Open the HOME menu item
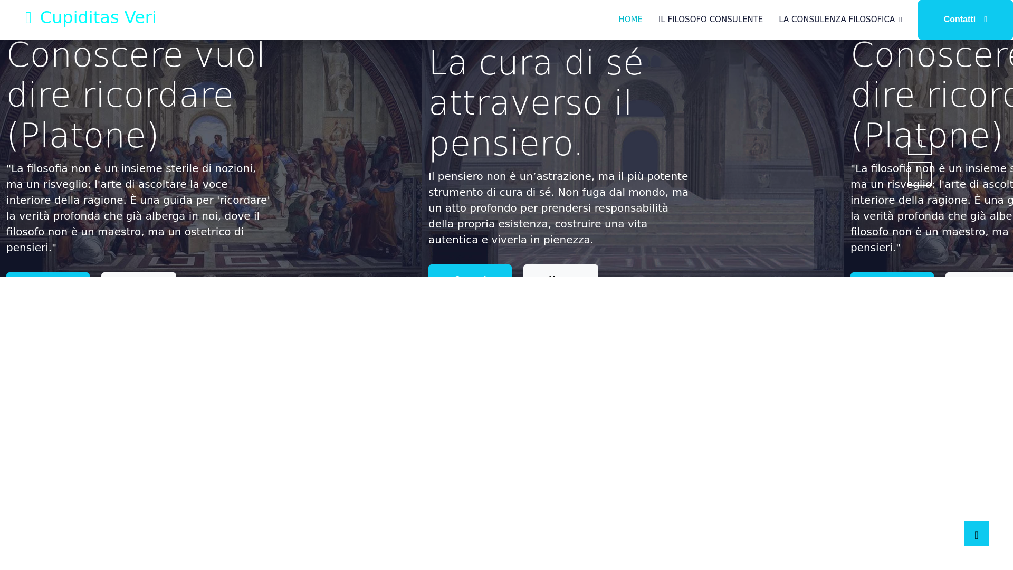Screen dimensions: 1013x570 630,20
